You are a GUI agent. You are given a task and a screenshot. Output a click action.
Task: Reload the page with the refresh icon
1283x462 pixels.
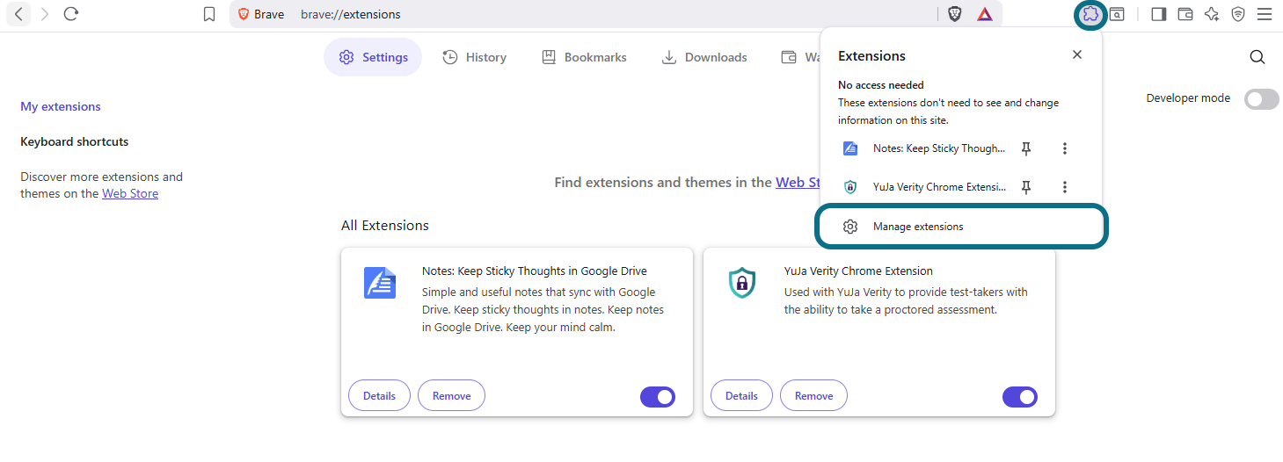pyautogui.click(x=72, y=14)
